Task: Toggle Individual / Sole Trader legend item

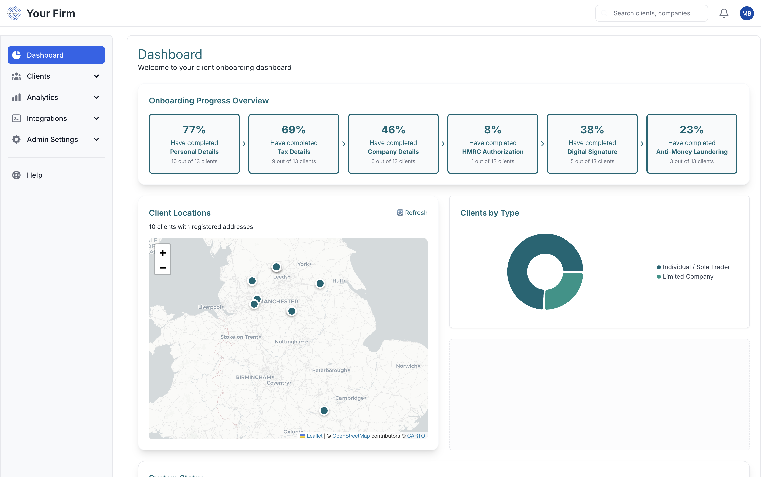Action: pos(693,267)
